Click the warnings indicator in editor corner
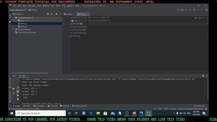The width and height of the screenshot is (217, 122). pos(198,18)
